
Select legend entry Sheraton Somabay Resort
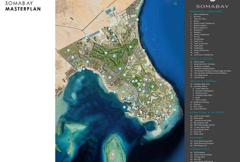point(203,68)
